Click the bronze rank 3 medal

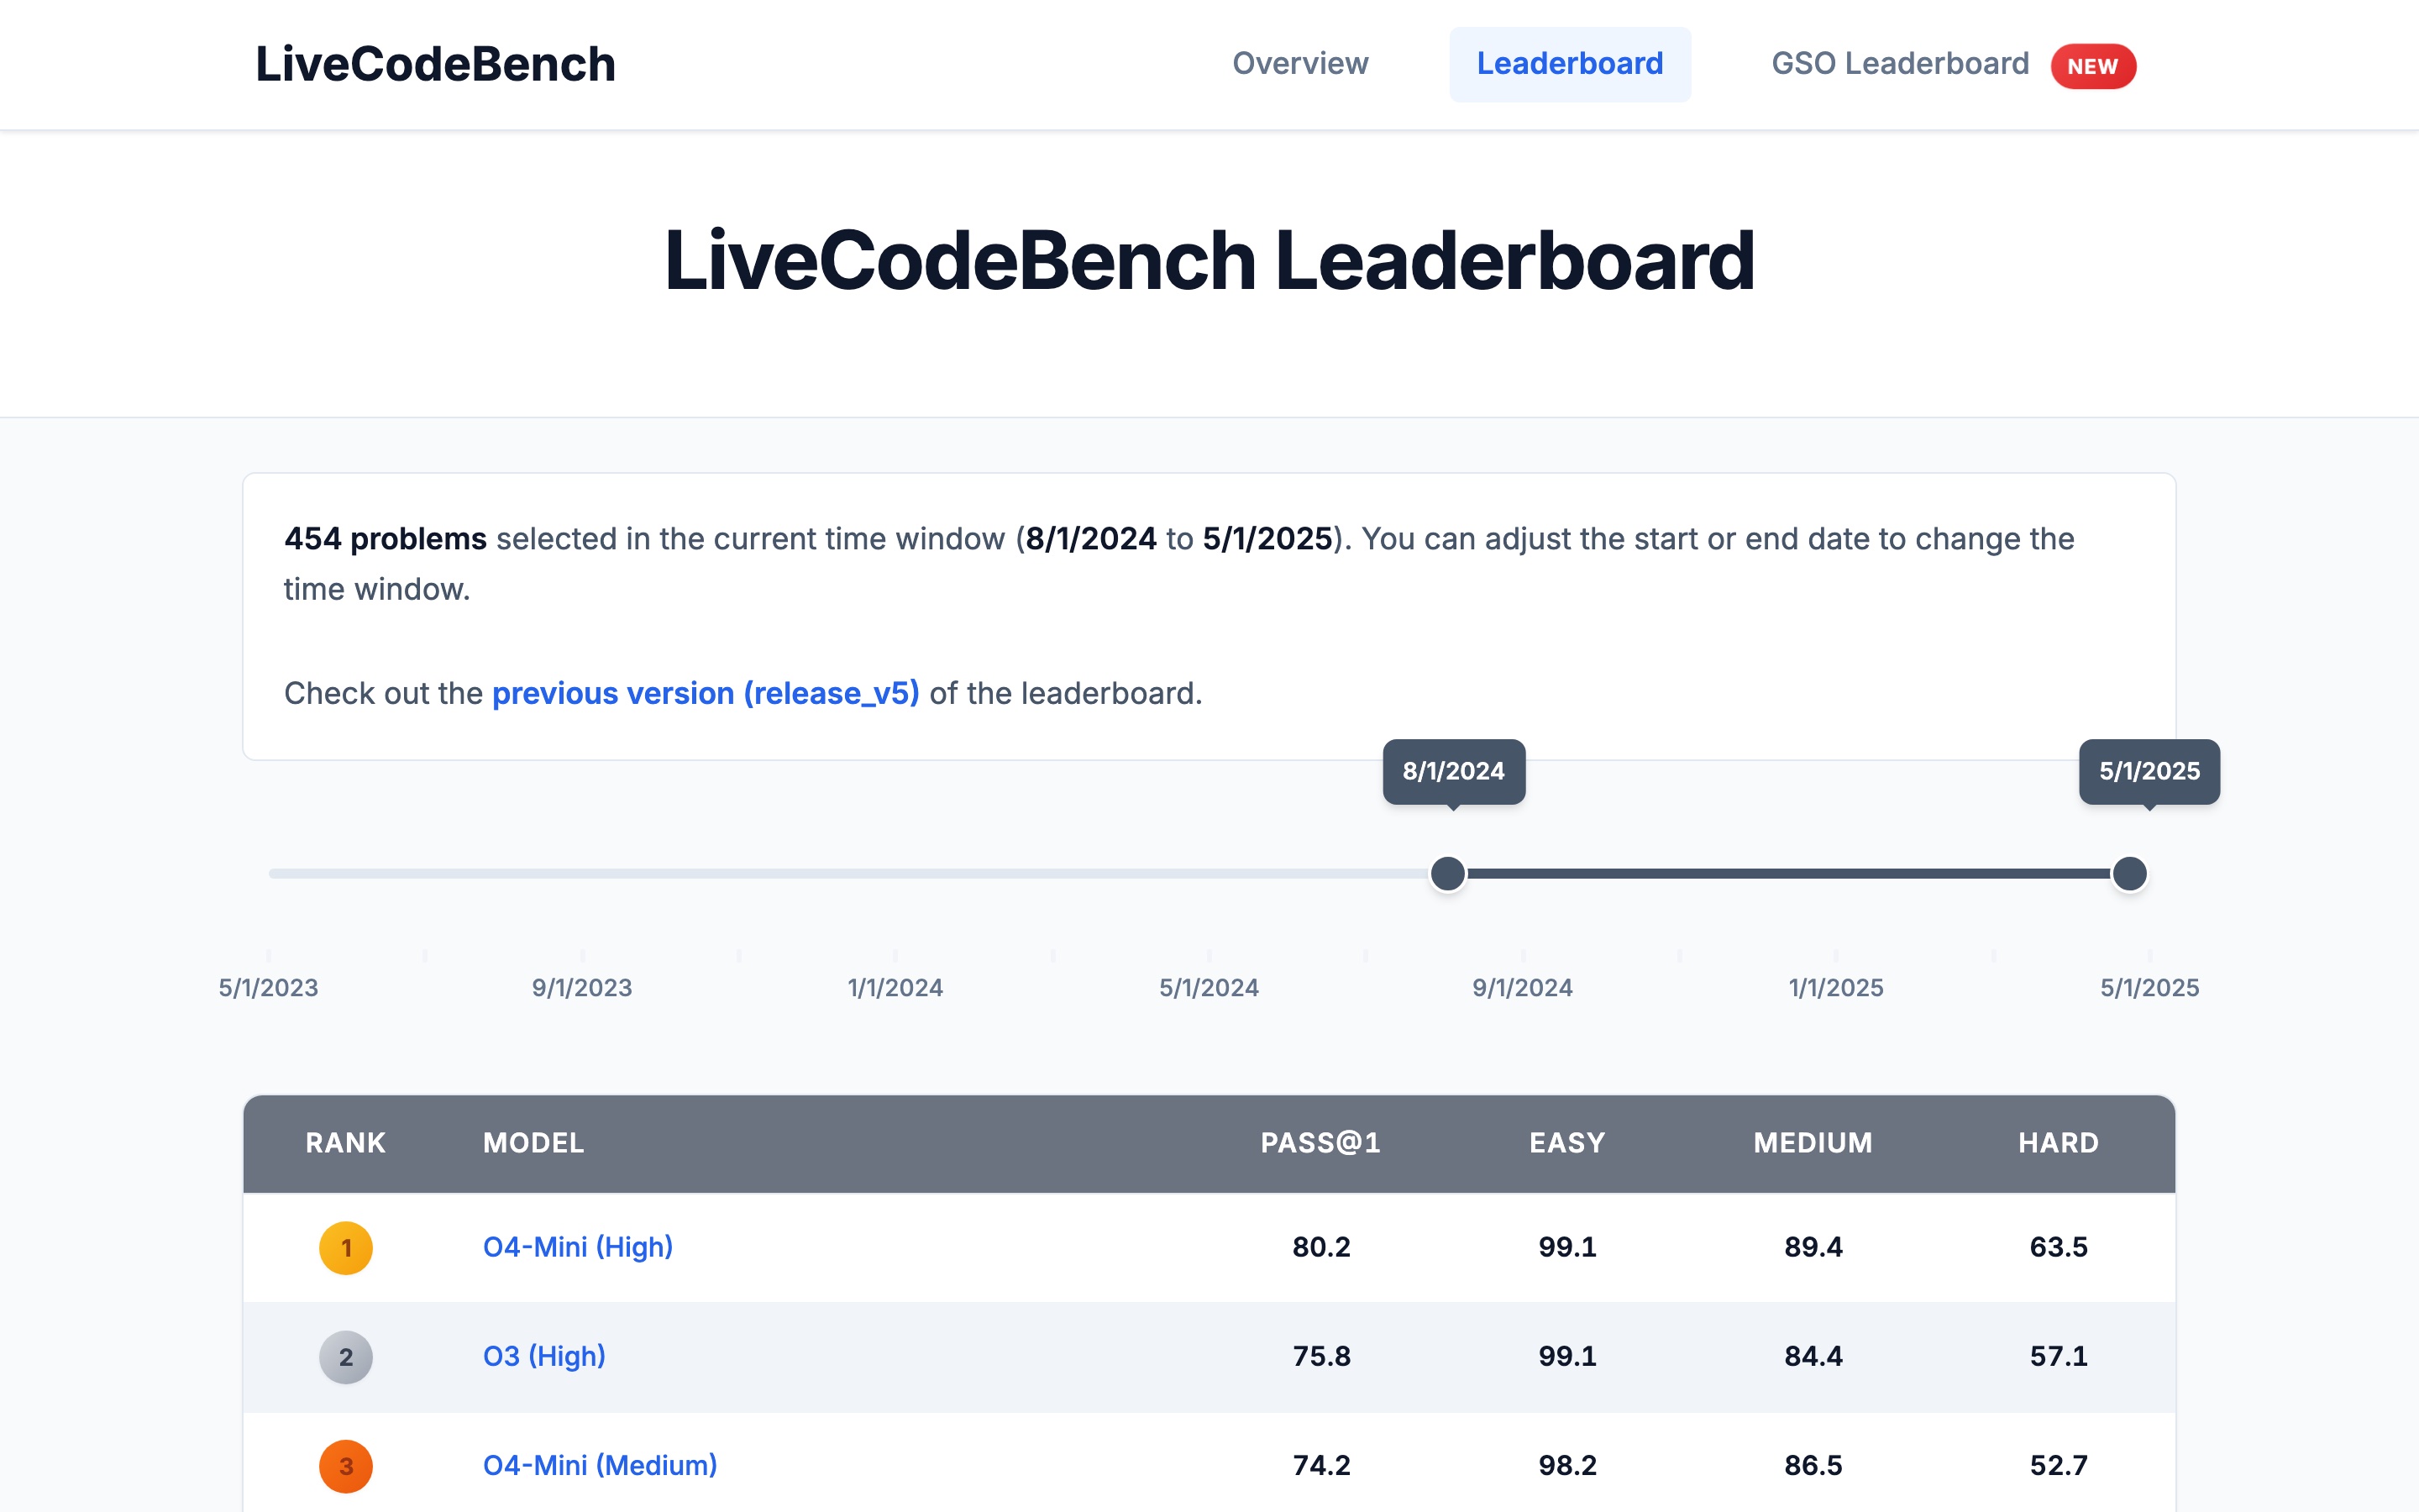[x=346, y=1466]
